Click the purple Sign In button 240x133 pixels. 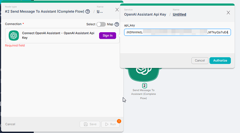107,35
